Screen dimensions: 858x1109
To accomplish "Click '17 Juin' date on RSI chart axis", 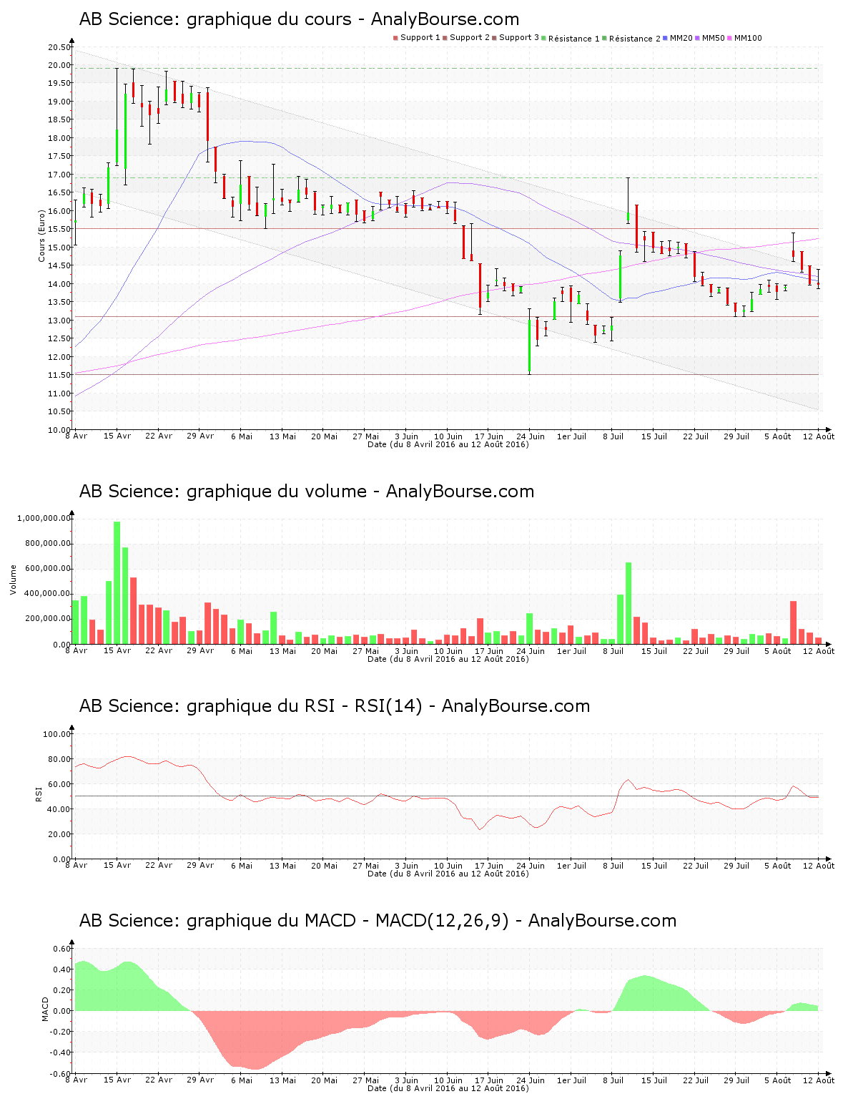I will click(489, 866).
